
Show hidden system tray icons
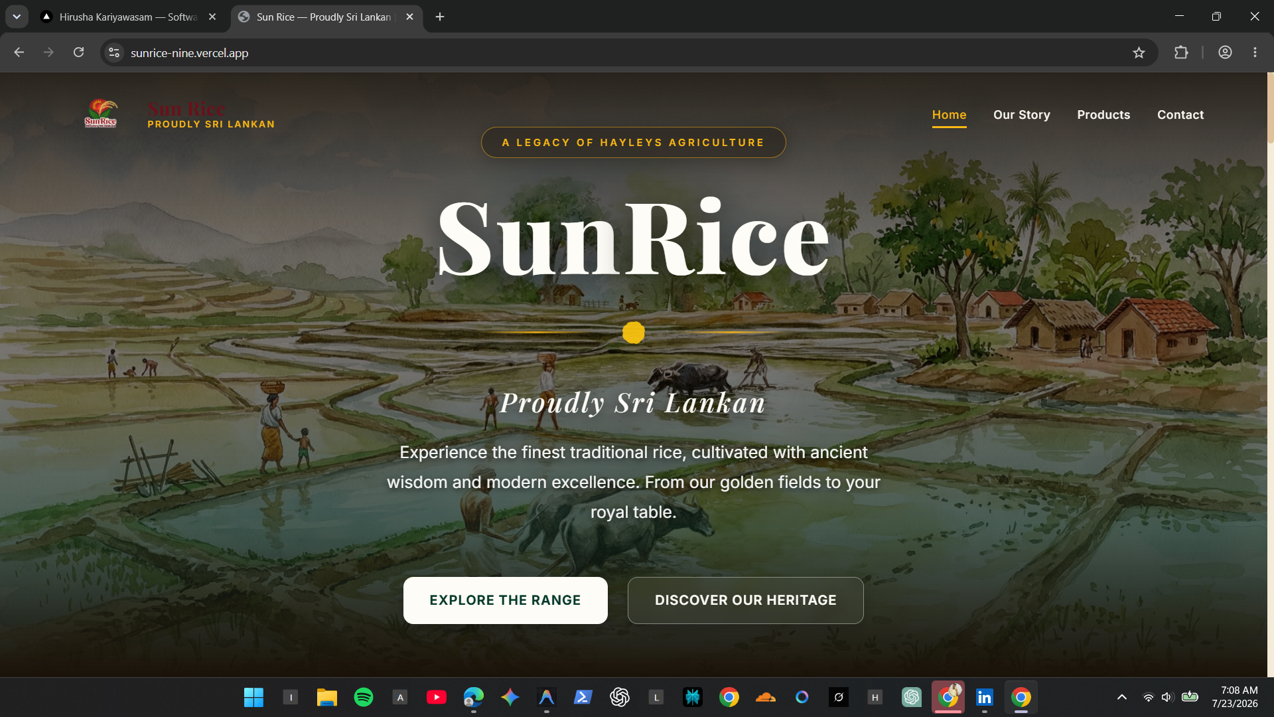1121,697
